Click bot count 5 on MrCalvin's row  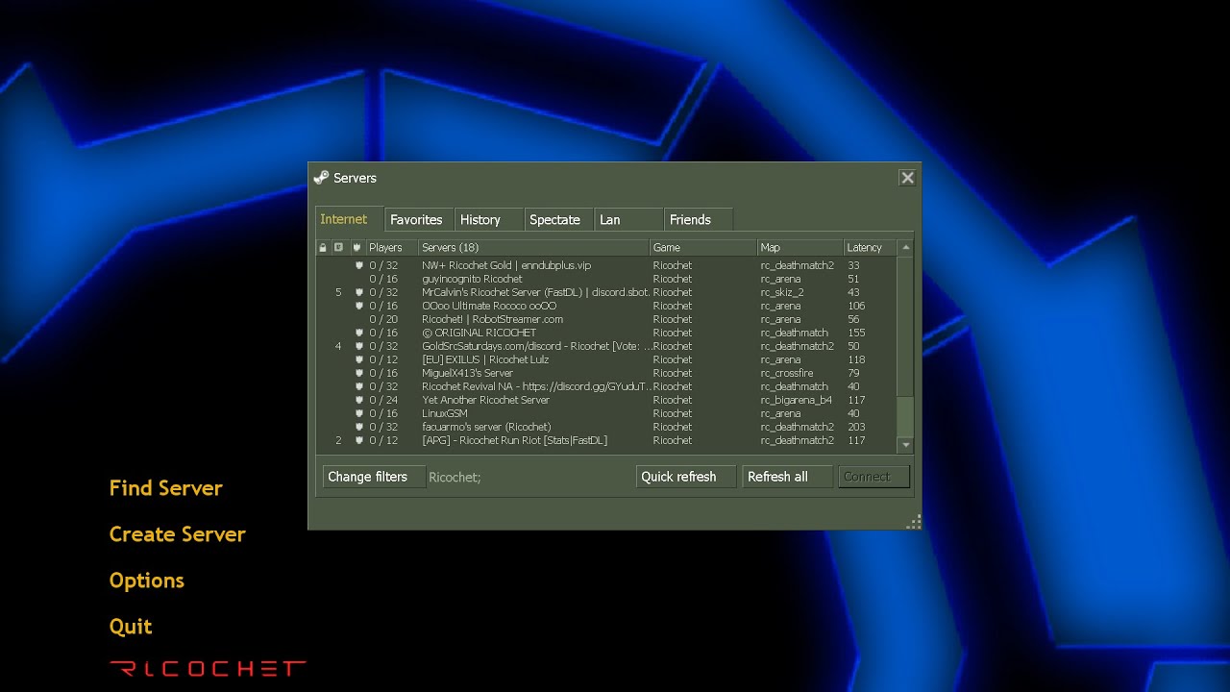pyautogui.click(x=338, y=292)
